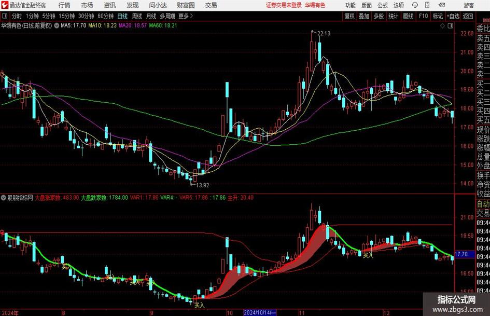Screen dimensions: 490x316
Task: Open the customer service headset icon
Action: (415, 5)
